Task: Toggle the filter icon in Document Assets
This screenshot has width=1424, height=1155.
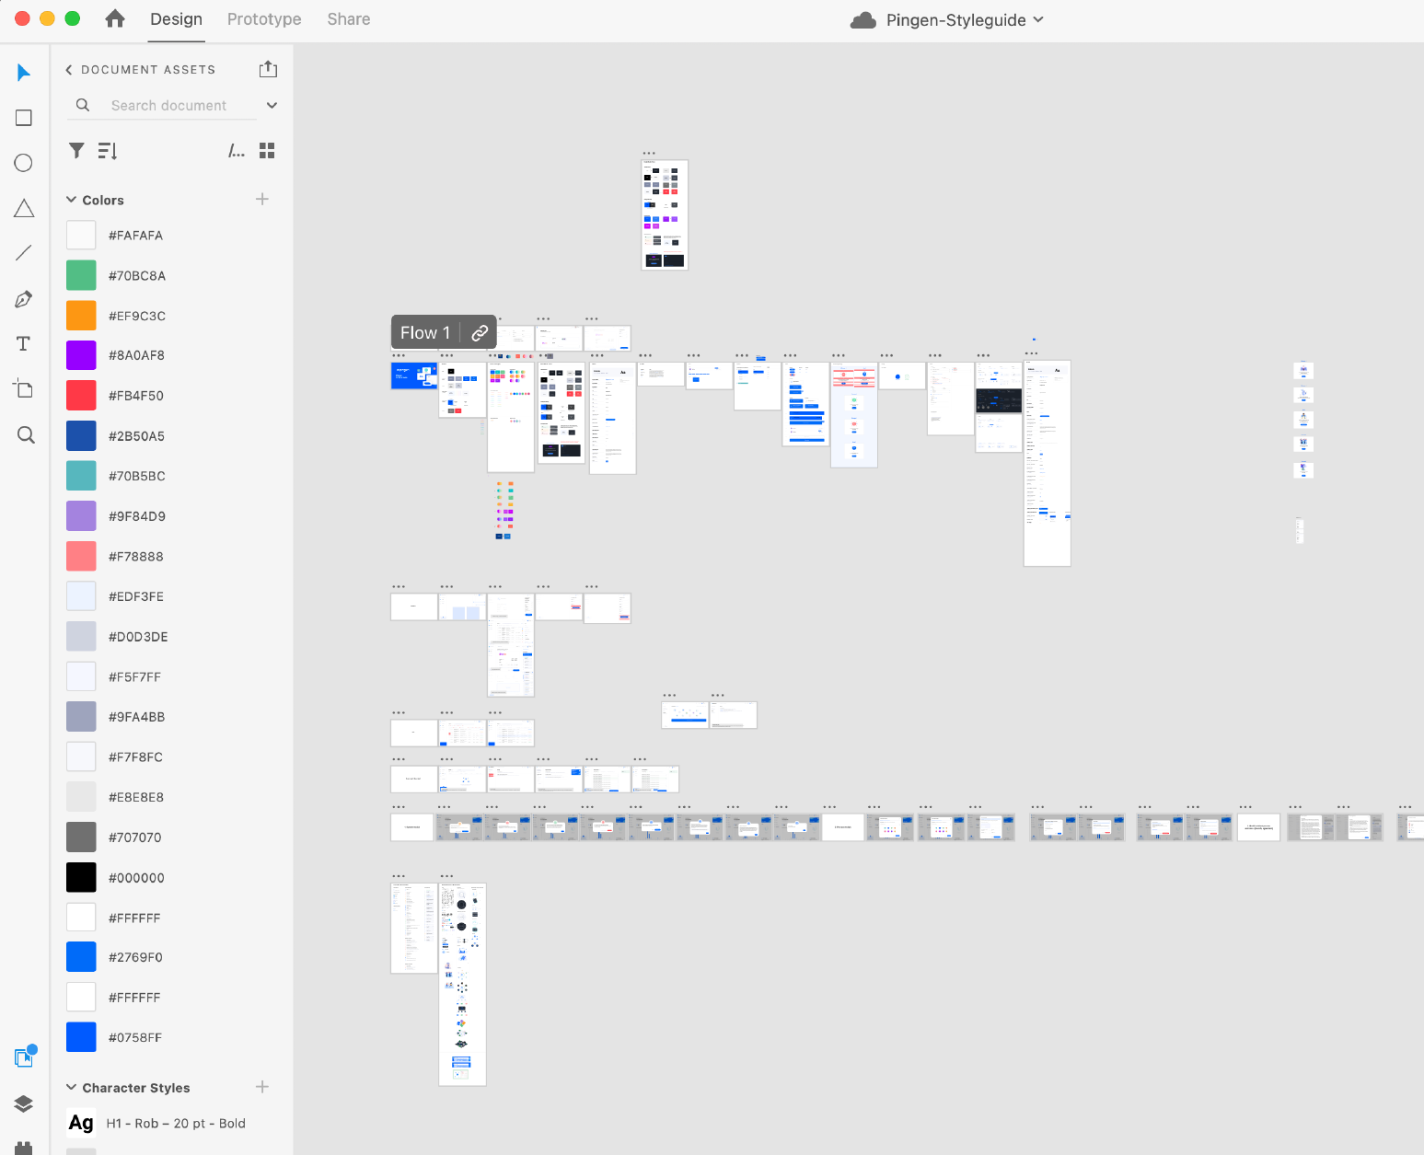Action: click(x=76, y=150)
